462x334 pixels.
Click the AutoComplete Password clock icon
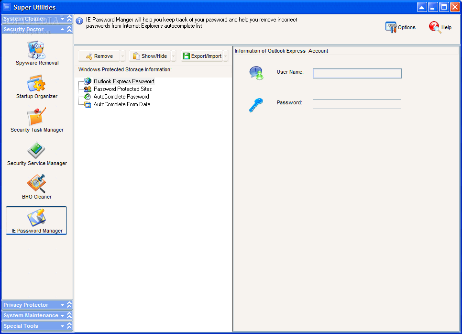pos(88,96)
